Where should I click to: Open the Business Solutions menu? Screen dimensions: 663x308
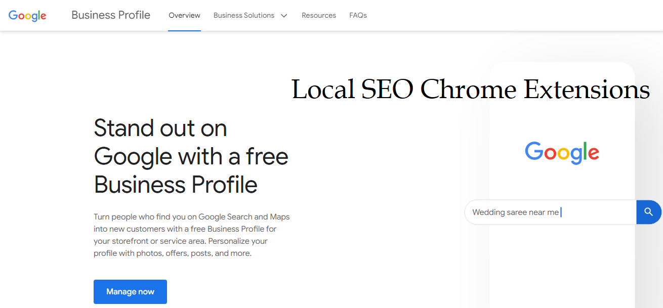point(244,16)
